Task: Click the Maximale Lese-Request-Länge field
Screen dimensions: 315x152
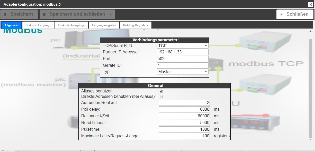Action: point(184,136)
